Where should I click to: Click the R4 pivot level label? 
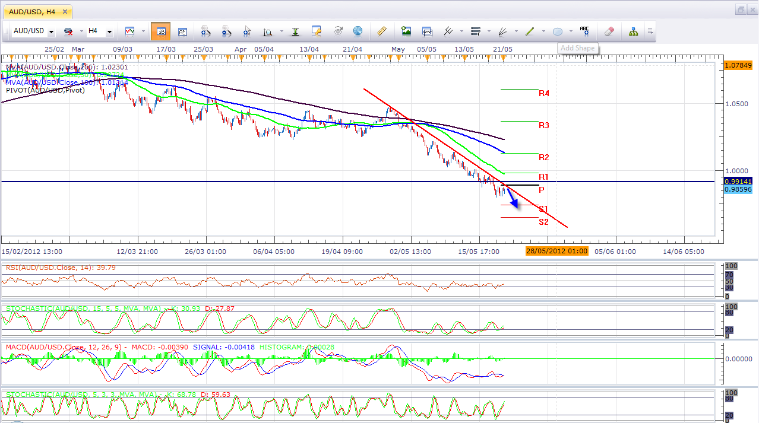[x=543, y=93]
